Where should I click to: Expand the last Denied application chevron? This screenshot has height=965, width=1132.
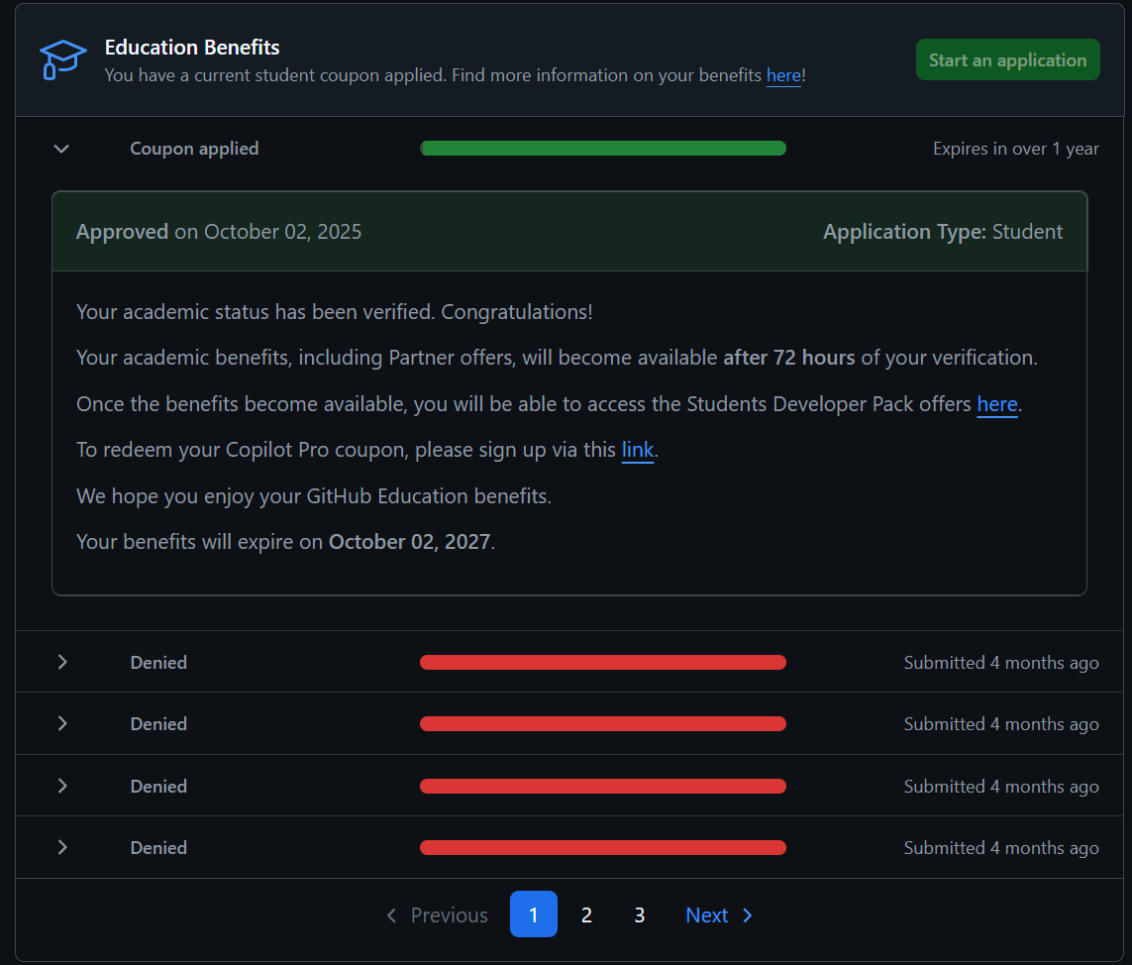pyautogui.click(x=61, y=848)
